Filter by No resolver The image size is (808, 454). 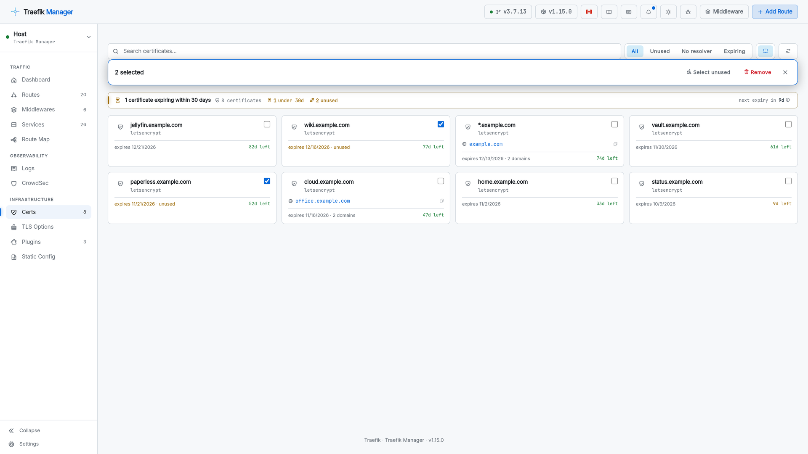(x=696, y=51)
